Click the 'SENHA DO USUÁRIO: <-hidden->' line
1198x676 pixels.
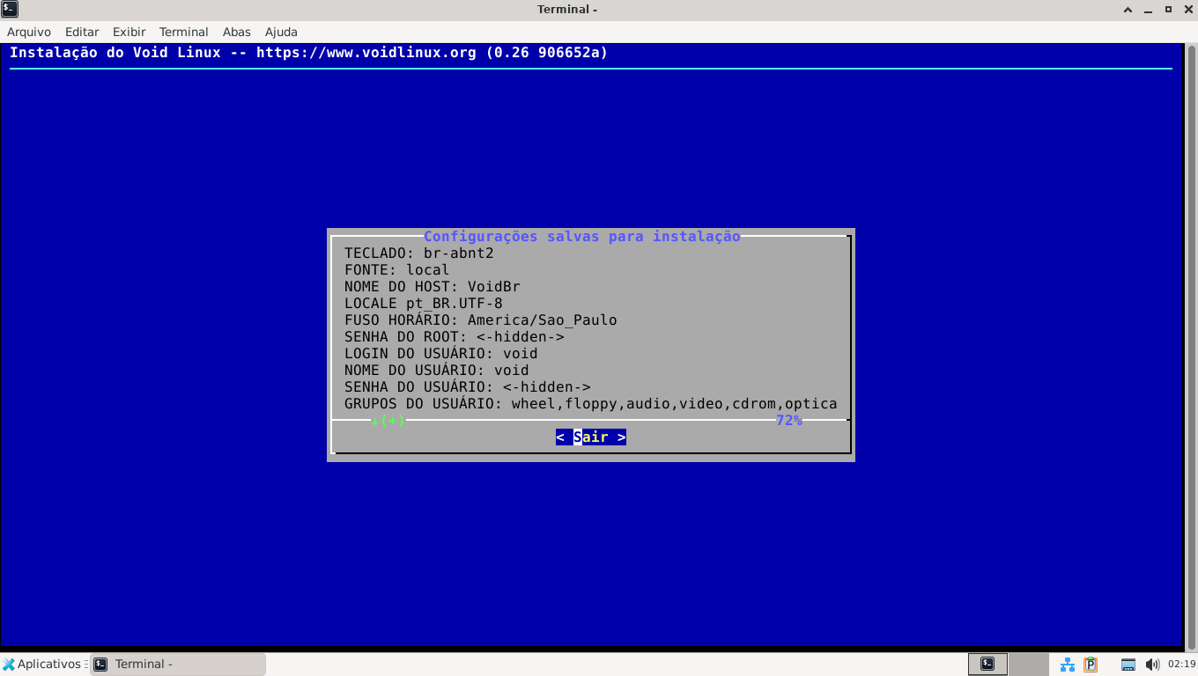point(468,387)
